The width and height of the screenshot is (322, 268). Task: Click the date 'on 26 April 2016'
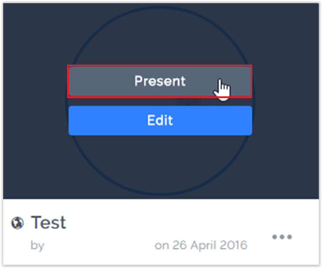point(201,245)
